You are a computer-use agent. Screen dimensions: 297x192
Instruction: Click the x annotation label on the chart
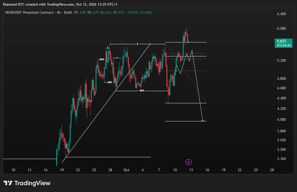click(117, 58)
